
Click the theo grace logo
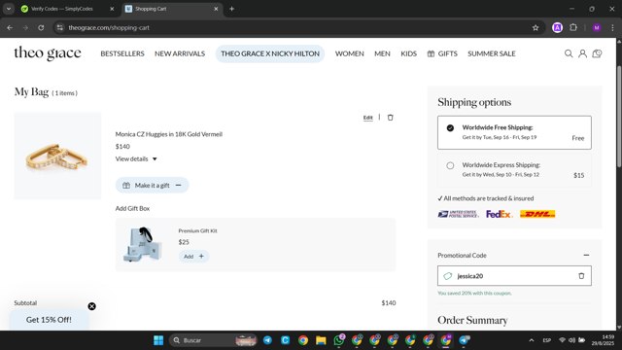coord(48,53)
